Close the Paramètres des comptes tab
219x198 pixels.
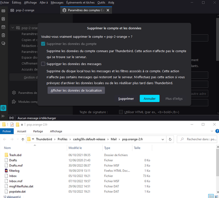coord(108,10)
